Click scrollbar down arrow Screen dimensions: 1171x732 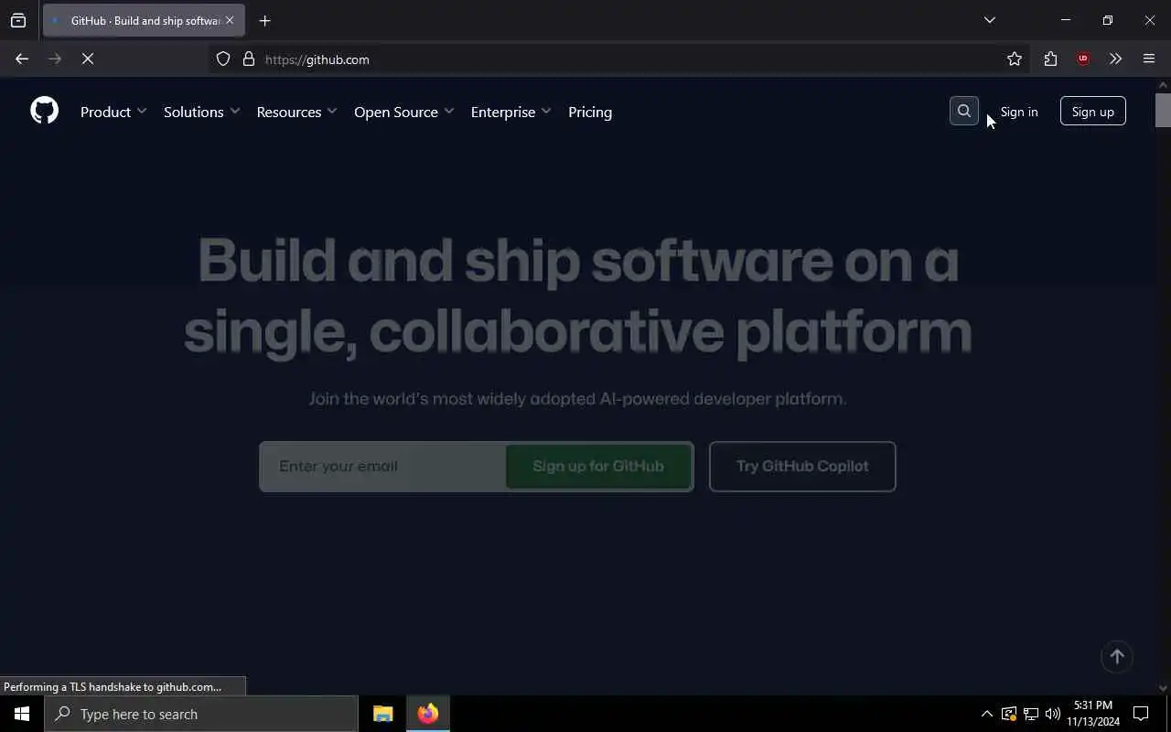tap(1163, 688)
